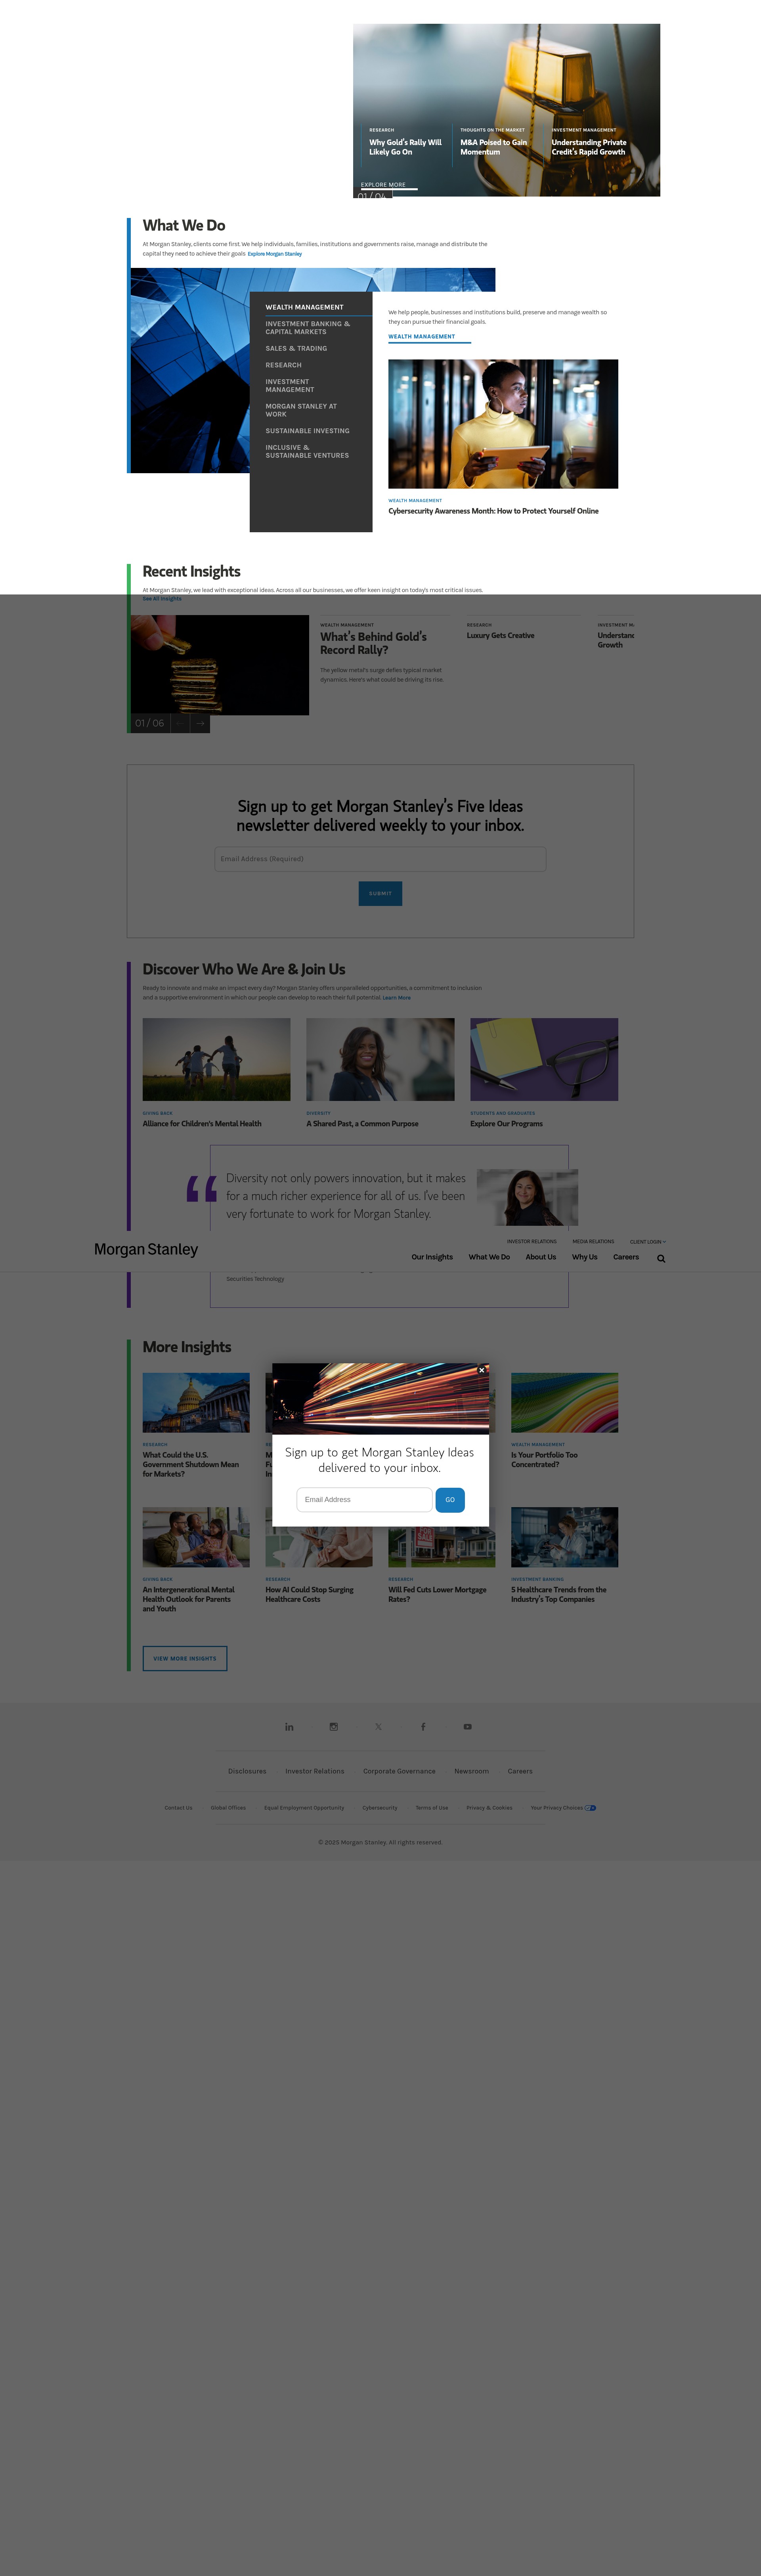Open the Instagram icon in footer
Screen dimensions: 761x2576
[334, 1727]
